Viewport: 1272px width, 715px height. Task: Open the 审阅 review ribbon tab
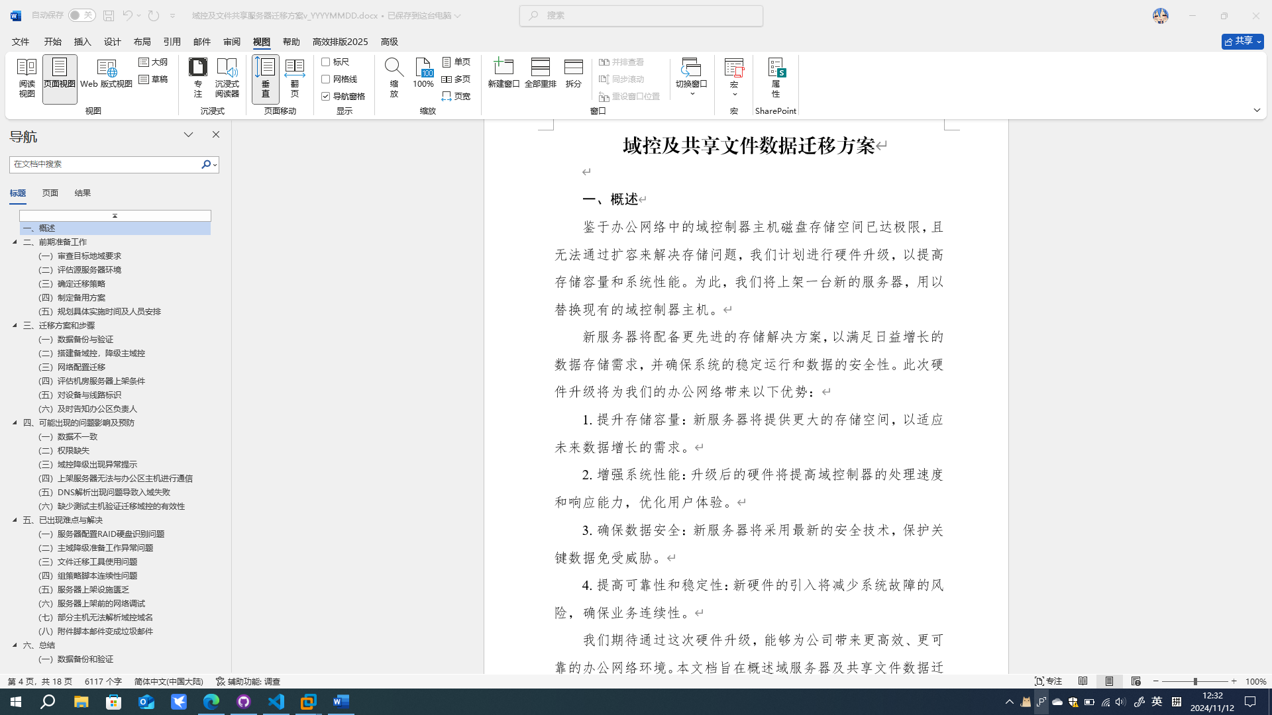click(x=232, y=42)
